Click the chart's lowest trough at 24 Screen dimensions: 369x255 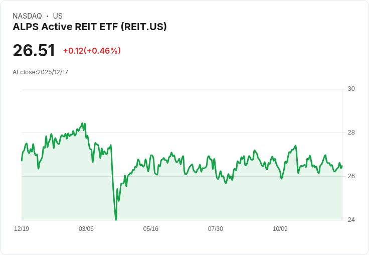click(x=116, y=220)
